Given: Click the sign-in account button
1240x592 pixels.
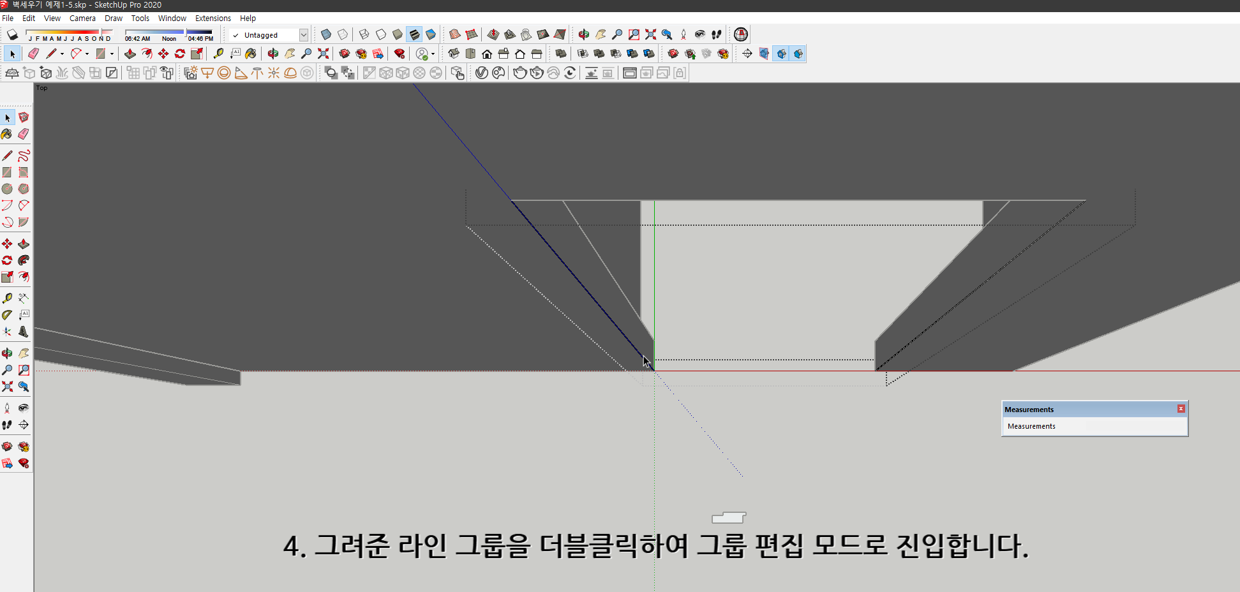Looking at the screenshot, I should tap(422, 54).
